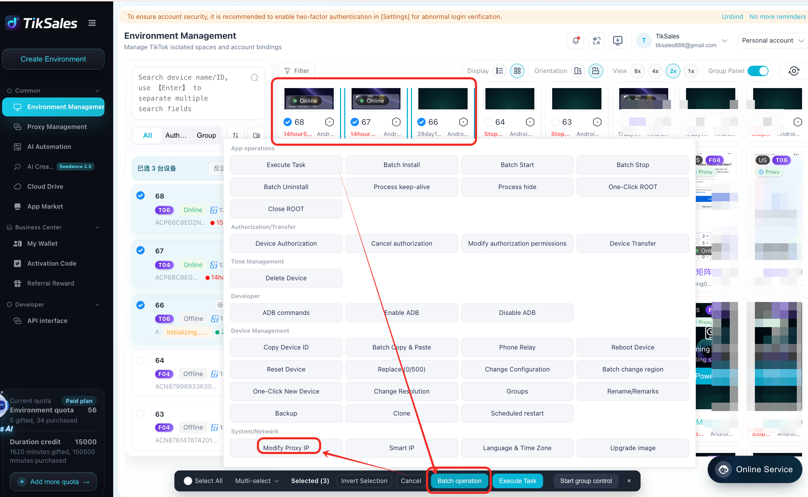Click the sort order icon
This screenshot has width=808, height=497.
pos(236,135)
